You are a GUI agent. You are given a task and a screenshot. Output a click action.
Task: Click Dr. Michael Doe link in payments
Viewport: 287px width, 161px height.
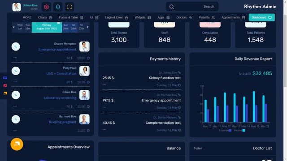[x=169, y=95]
